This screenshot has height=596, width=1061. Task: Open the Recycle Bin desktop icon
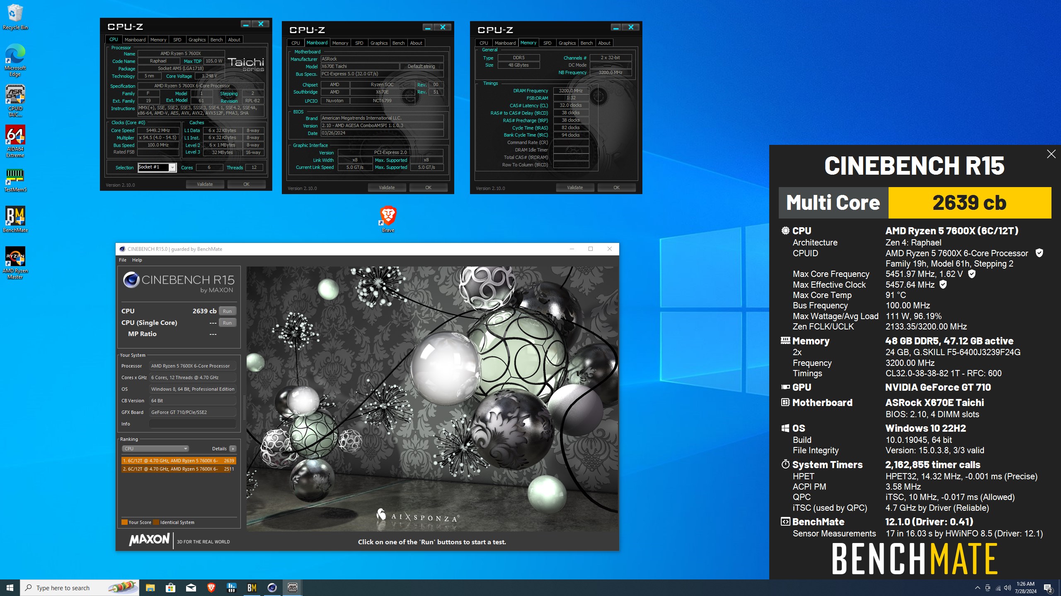[x=15, y=17]
